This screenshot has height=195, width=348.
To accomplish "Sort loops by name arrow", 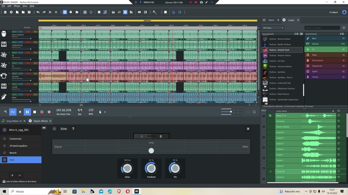I will 333,111.
